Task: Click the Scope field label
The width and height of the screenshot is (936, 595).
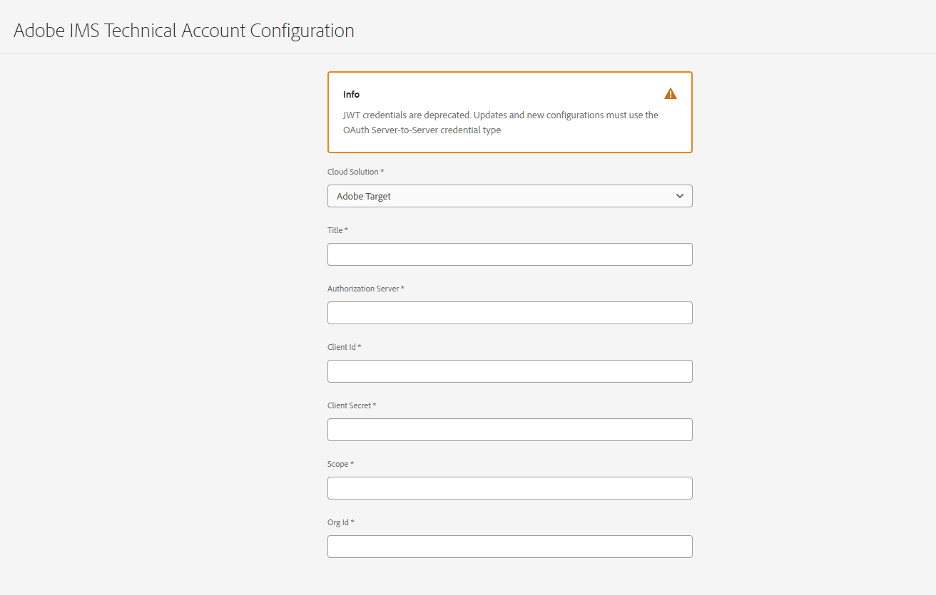Action: tap(340, 463)
